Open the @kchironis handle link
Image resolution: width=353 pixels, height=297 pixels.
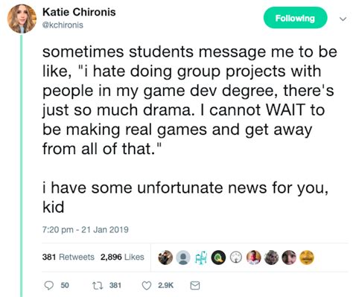[x=63, y=25]
